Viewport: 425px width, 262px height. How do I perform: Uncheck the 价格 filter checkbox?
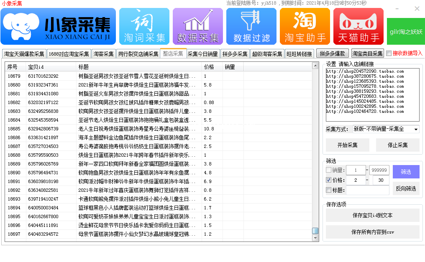tap(328, 180)
